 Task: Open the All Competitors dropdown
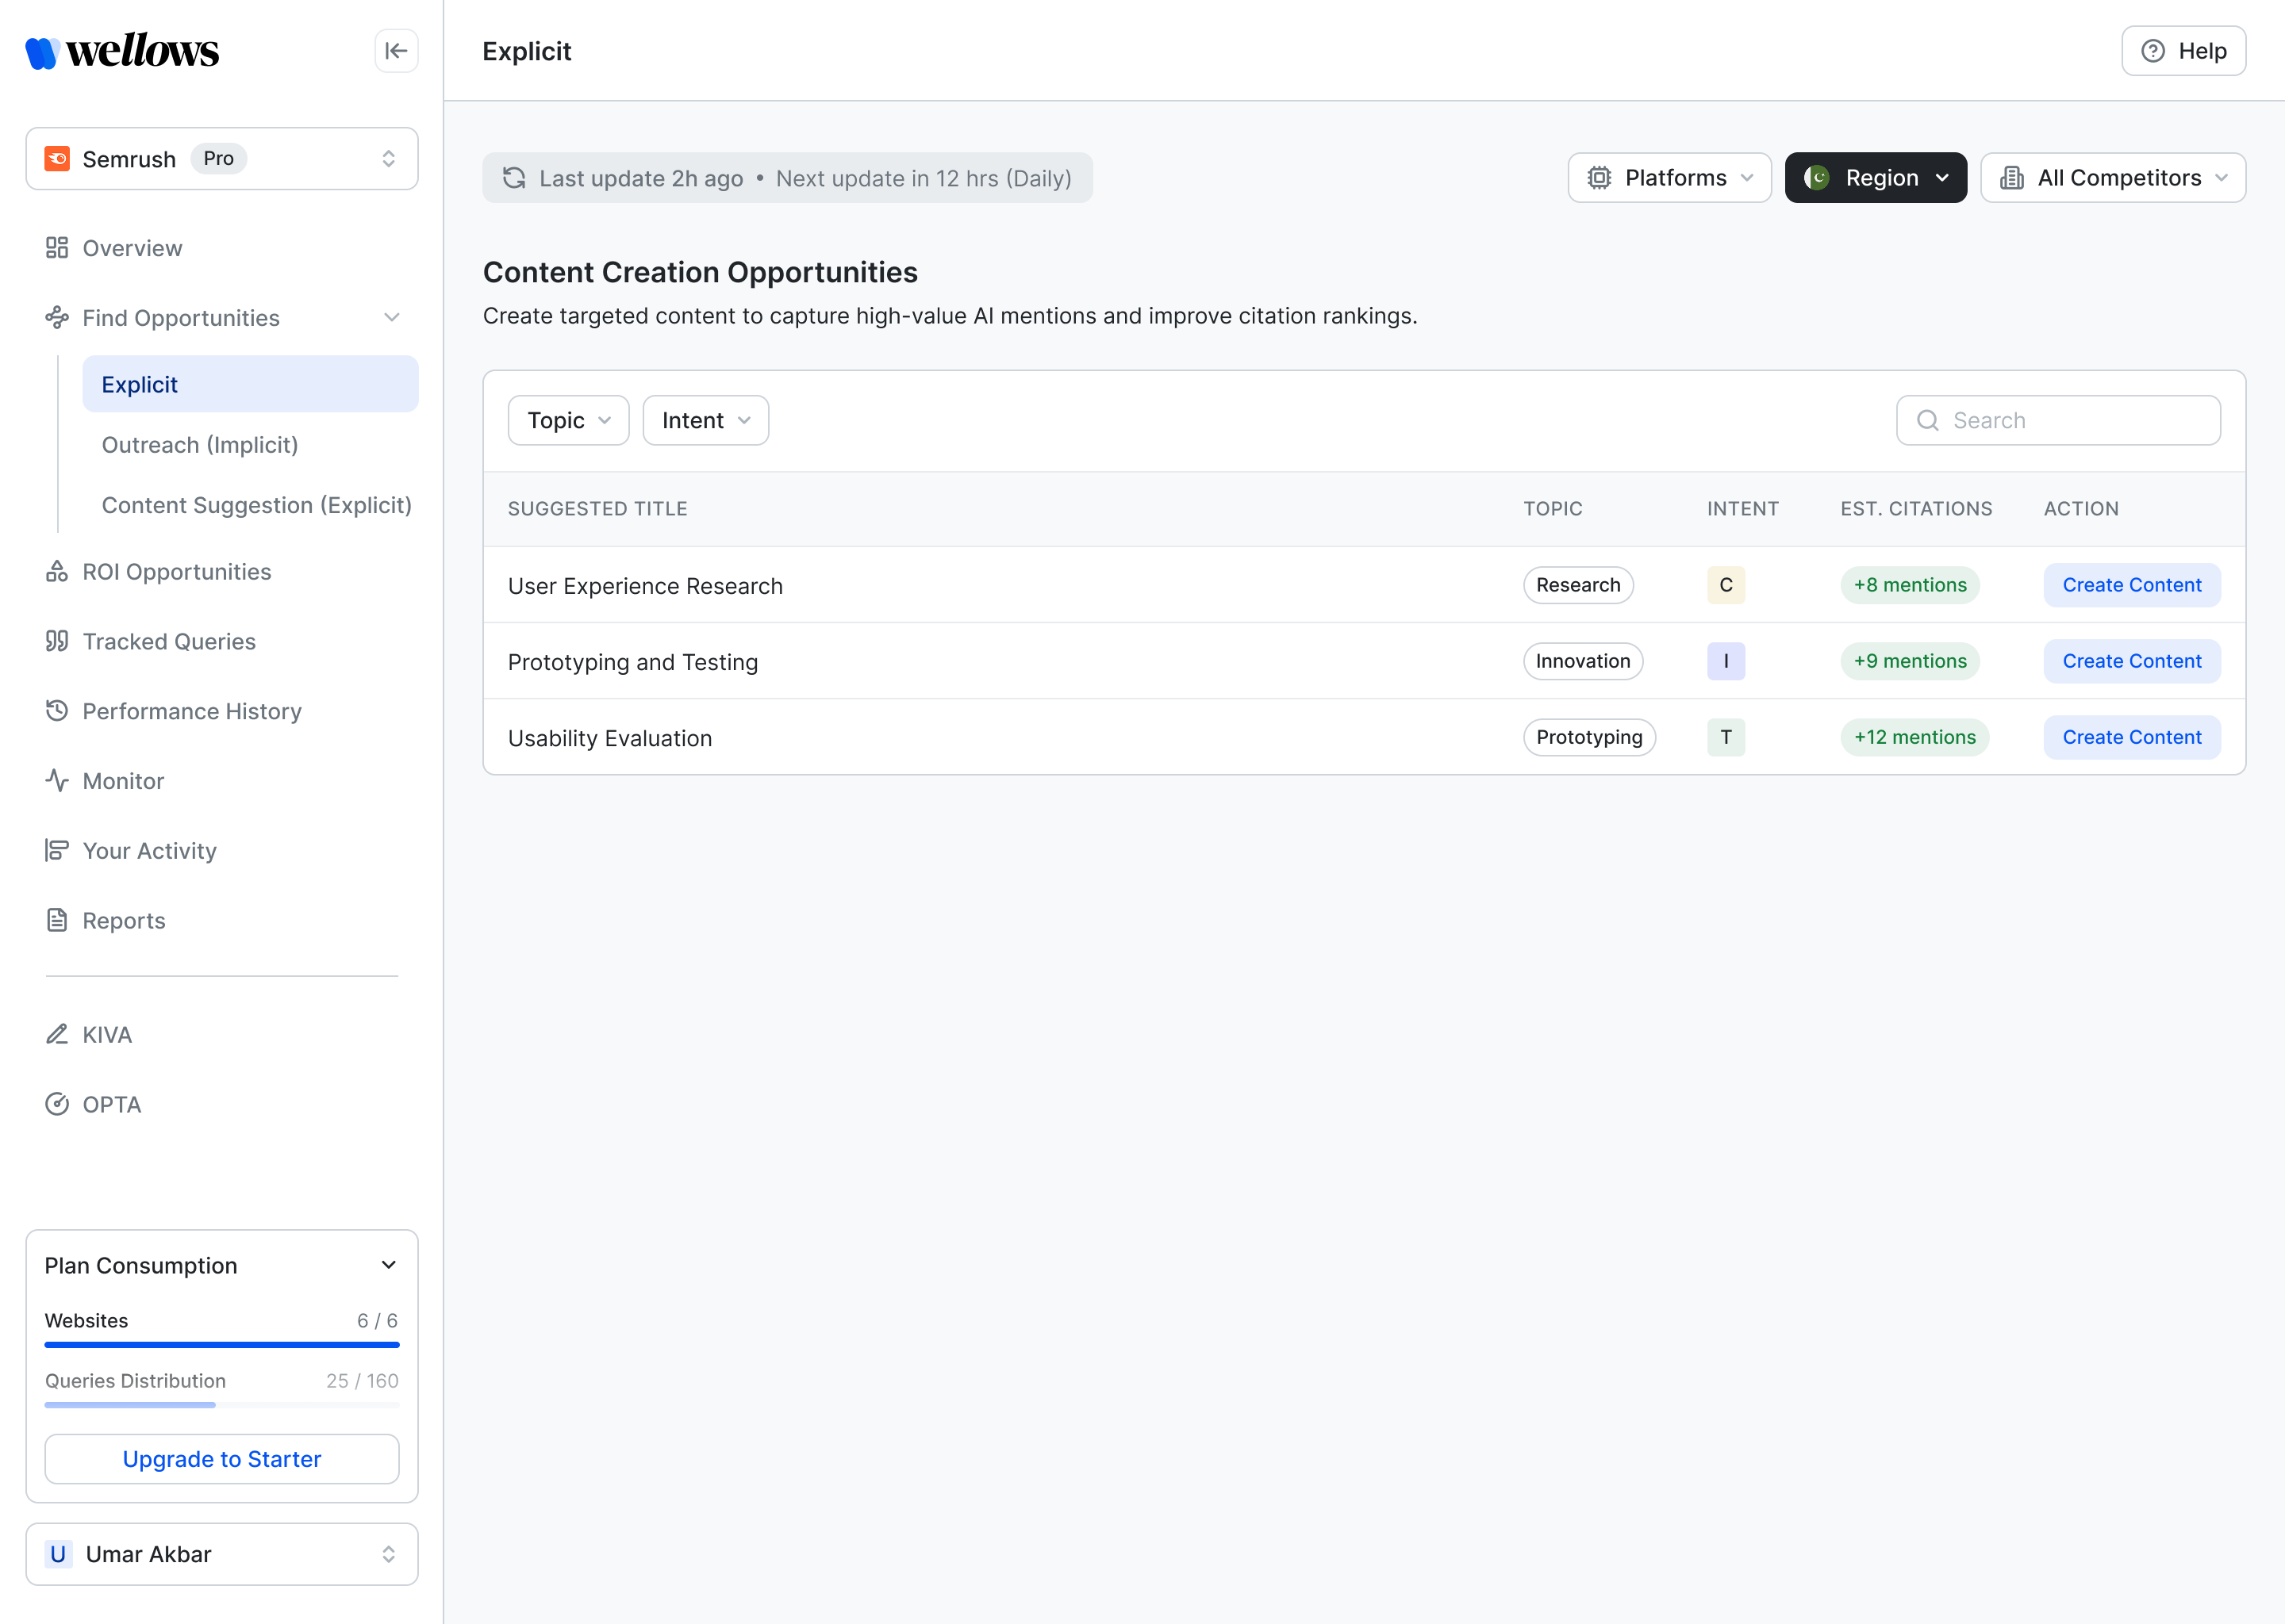pos(2113,178)
